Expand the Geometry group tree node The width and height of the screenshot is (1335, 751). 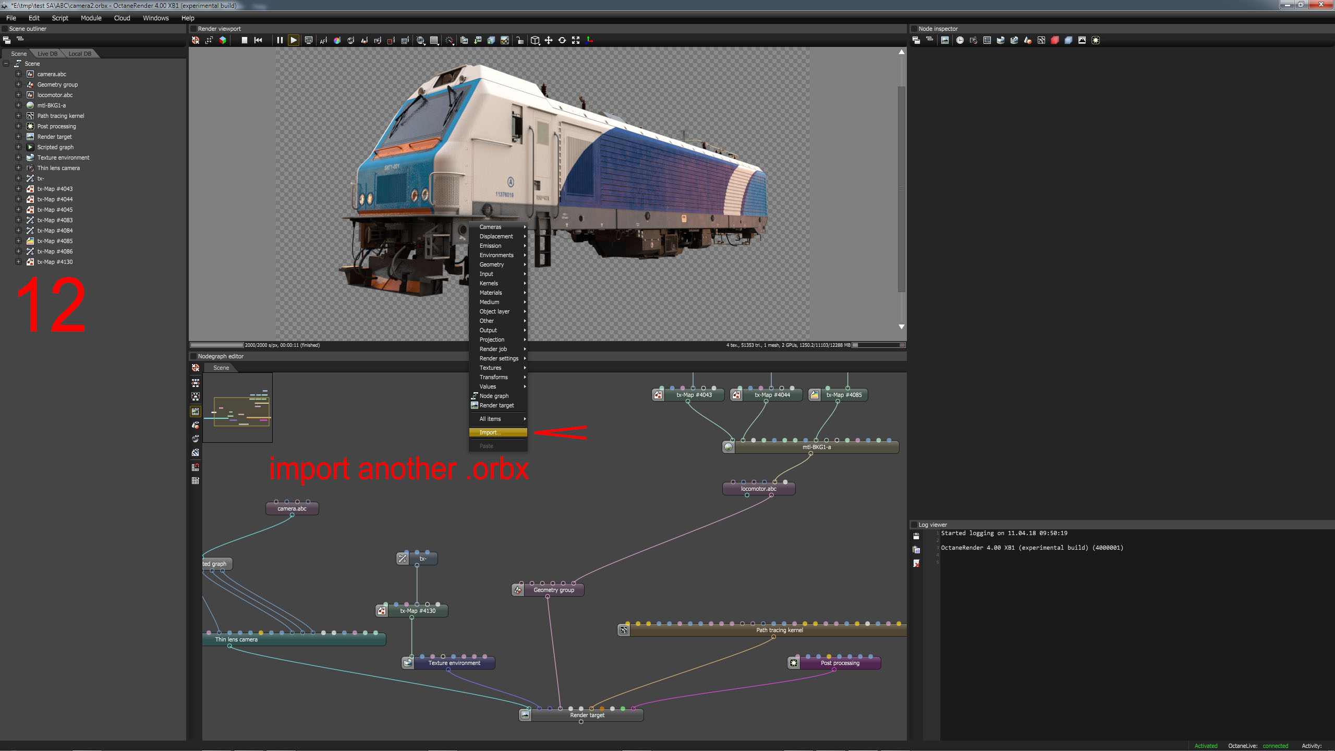[18, 84]
